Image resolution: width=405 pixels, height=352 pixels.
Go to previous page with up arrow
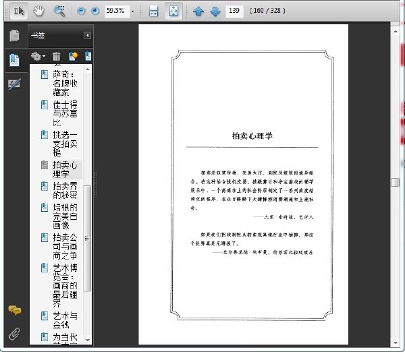click(198, 11)
